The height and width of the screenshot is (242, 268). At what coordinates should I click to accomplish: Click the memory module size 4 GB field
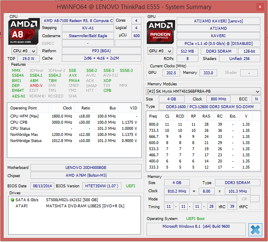[171, 99]
